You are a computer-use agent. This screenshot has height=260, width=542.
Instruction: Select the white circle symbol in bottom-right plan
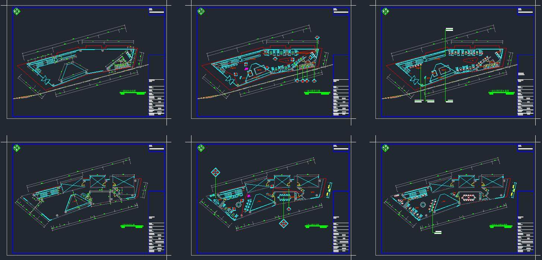coord(423,204)
